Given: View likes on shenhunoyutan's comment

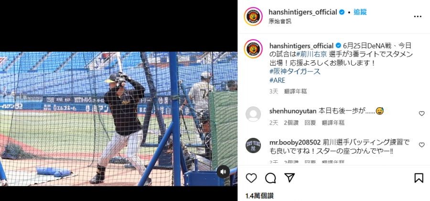Looking at the screenshot, I should pos(291,123).
